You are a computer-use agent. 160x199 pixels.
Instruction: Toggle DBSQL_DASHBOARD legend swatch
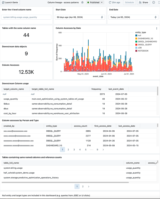[136, 42]
